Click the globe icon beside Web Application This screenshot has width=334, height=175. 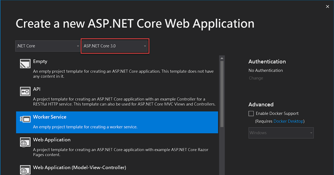pos(25,142)
